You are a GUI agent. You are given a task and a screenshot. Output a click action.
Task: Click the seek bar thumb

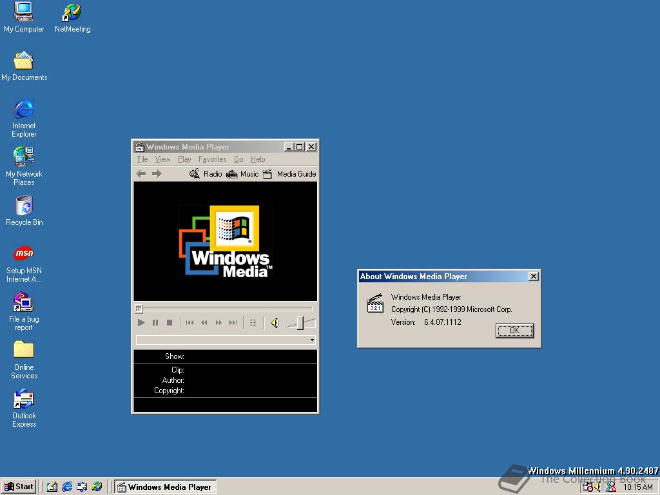pos(139,309)
